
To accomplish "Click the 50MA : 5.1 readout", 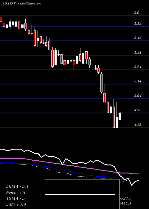I will coord(17,187).
